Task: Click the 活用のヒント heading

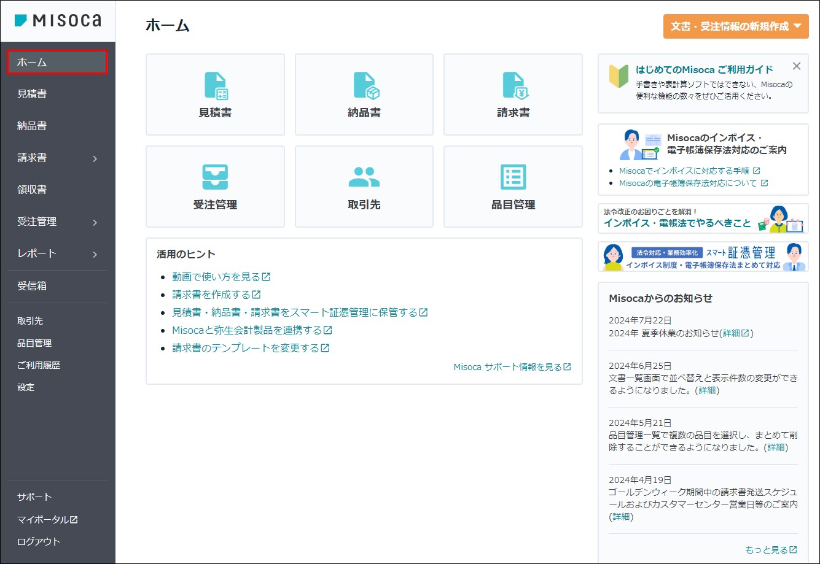Action: pyautogui.click(x=186, y=254)
